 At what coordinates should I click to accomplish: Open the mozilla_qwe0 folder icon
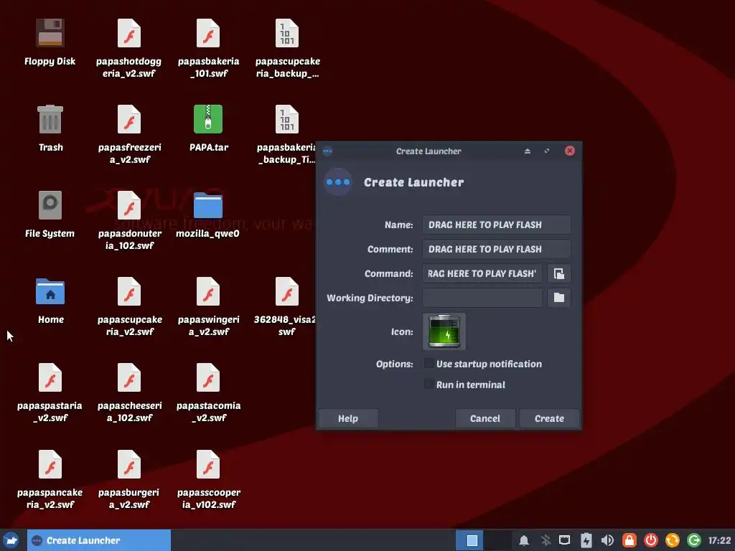(208, 205)
